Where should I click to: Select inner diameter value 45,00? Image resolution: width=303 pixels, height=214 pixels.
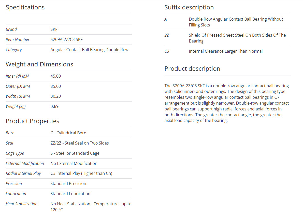click(56, 76)
